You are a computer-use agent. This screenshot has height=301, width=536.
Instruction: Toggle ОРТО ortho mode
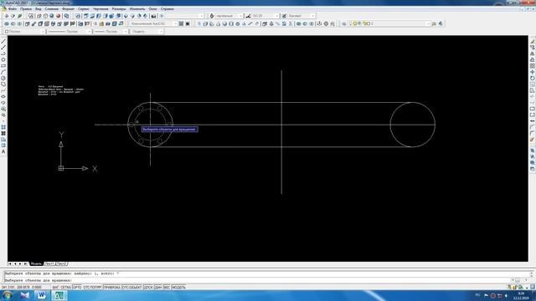(77, 288)
